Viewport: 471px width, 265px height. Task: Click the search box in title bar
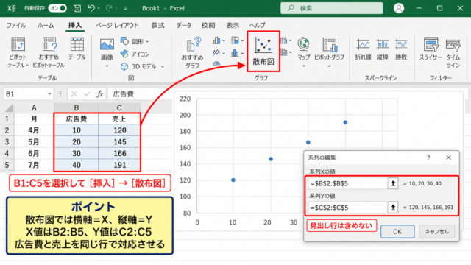click(332, 8)
